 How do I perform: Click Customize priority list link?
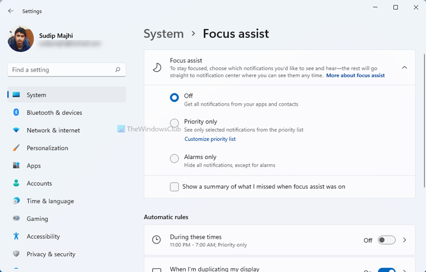210,139
